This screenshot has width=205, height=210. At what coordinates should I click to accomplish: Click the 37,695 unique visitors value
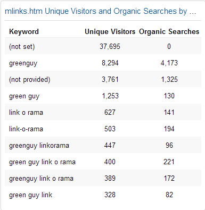tap(110, 47)
